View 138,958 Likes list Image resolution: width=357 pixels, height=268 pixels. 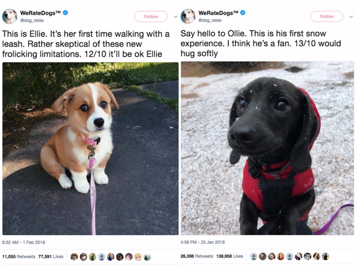pyautogui.click(x=229, y=256)
